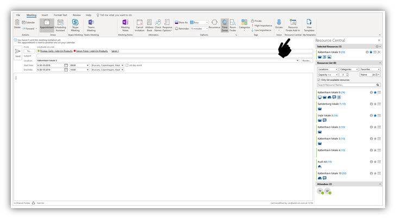The image size is (396, 219).
Task: Open the start date calendar picker
Action: (x=66, y=65)
